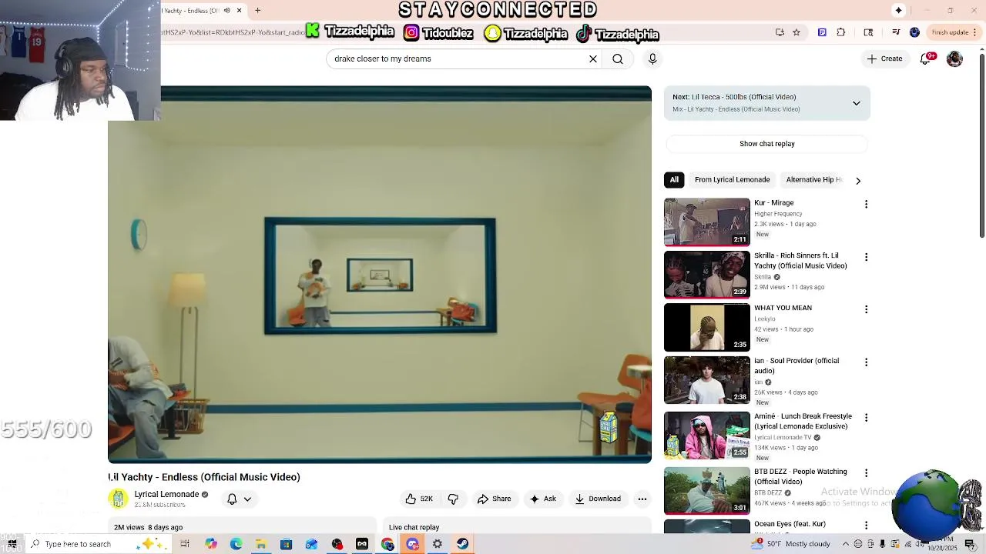
Task: Like the video showing 52K
Action: [x=419, y=499]
